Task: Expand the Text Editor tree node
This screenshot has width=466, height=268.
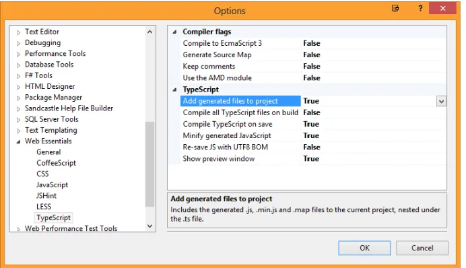Action: click(x=18, y=32)
